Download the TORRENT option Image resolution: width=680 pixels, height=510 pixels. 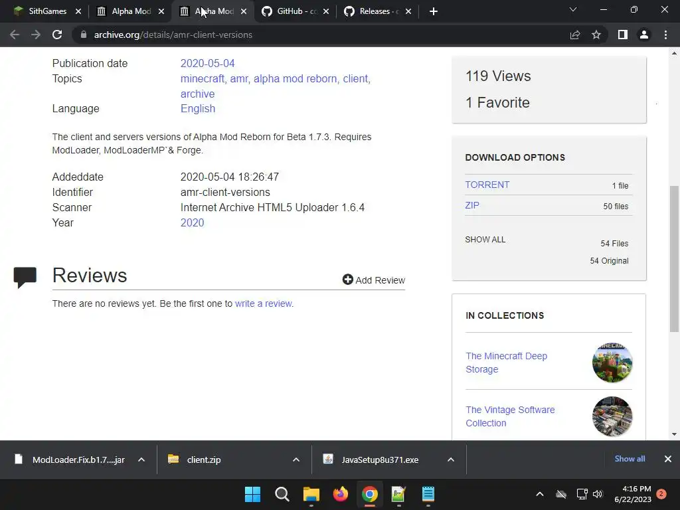point(487,185)
